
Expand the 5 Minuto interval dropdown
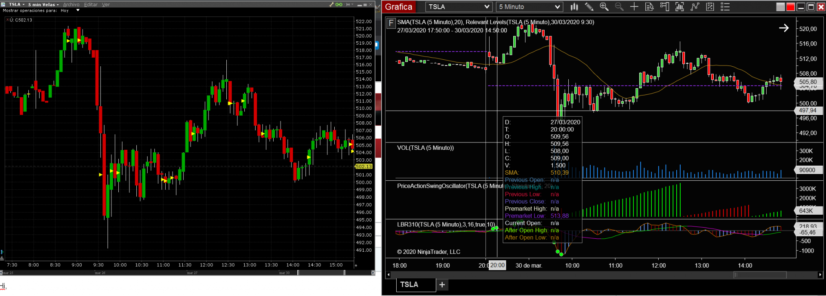tap(530, 7)
